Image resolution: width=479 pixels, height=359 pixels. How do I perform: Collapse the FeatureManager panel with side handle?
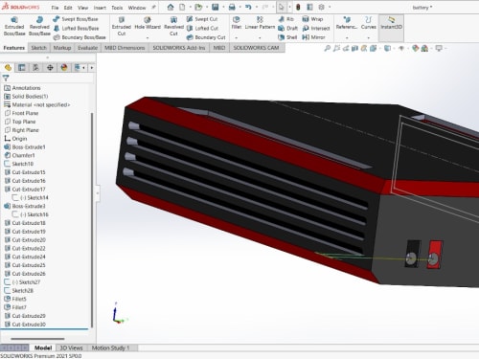(98, 193)
